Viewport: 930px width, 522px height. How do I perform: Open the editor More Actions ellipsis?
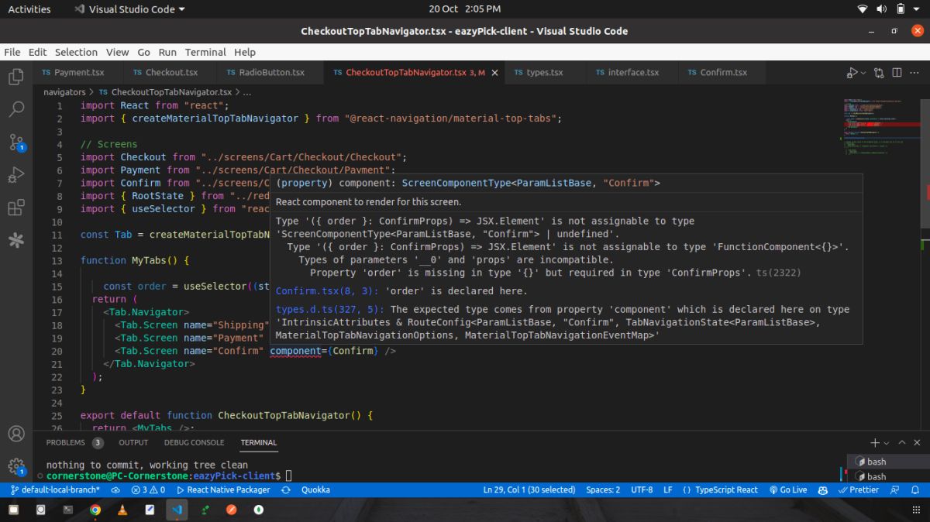915,73
